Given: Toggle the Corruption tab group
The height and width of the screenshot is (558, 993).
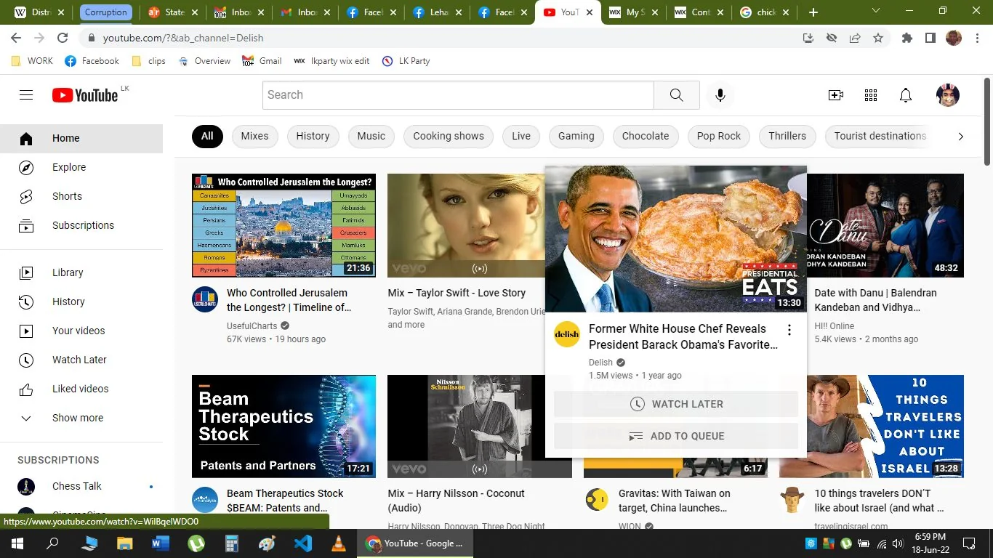Looking at the screenshot, I should click(x=106, y=12).
